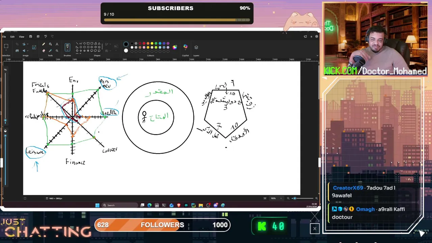Expand the Selection options dropdown

6,50
